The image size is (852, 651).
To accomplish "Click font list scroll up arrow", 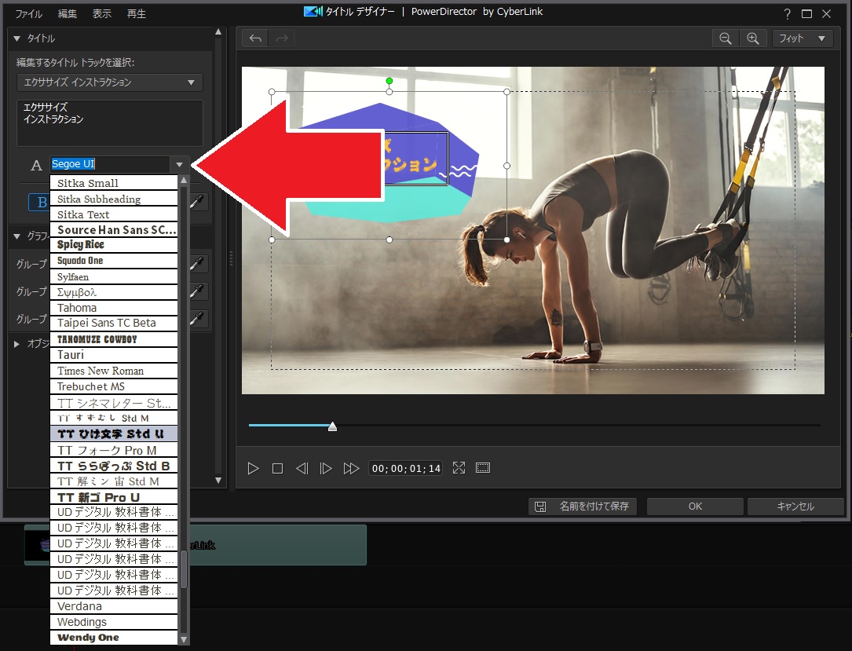I will tap(184, 180).
